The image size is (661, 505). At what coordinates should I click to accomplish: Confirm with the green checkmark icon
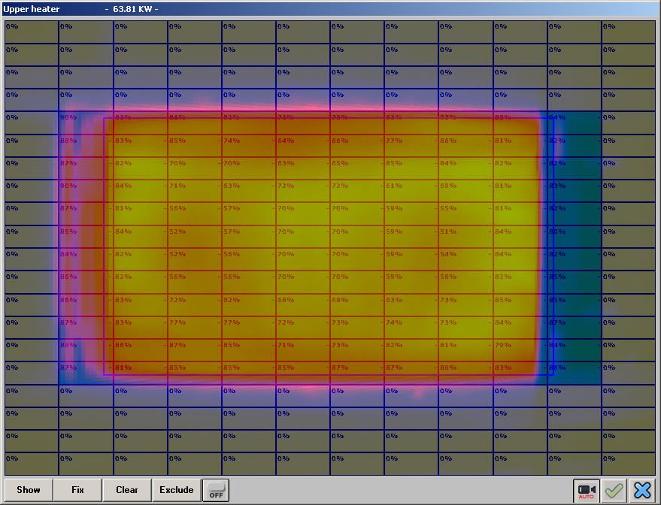[614, 490]
